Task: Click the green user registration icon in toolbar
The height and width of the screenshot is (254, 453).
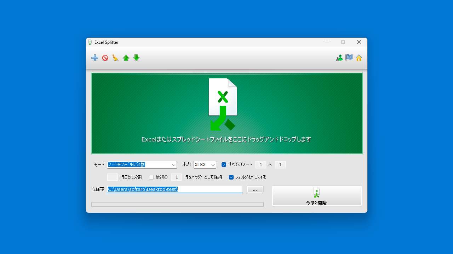Action: click(339, 58)
